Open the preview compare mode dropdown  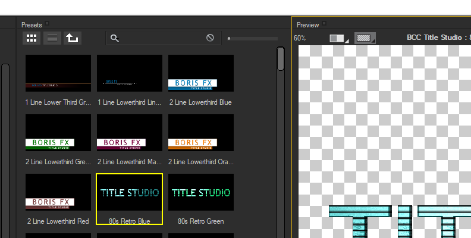point(339,38)
